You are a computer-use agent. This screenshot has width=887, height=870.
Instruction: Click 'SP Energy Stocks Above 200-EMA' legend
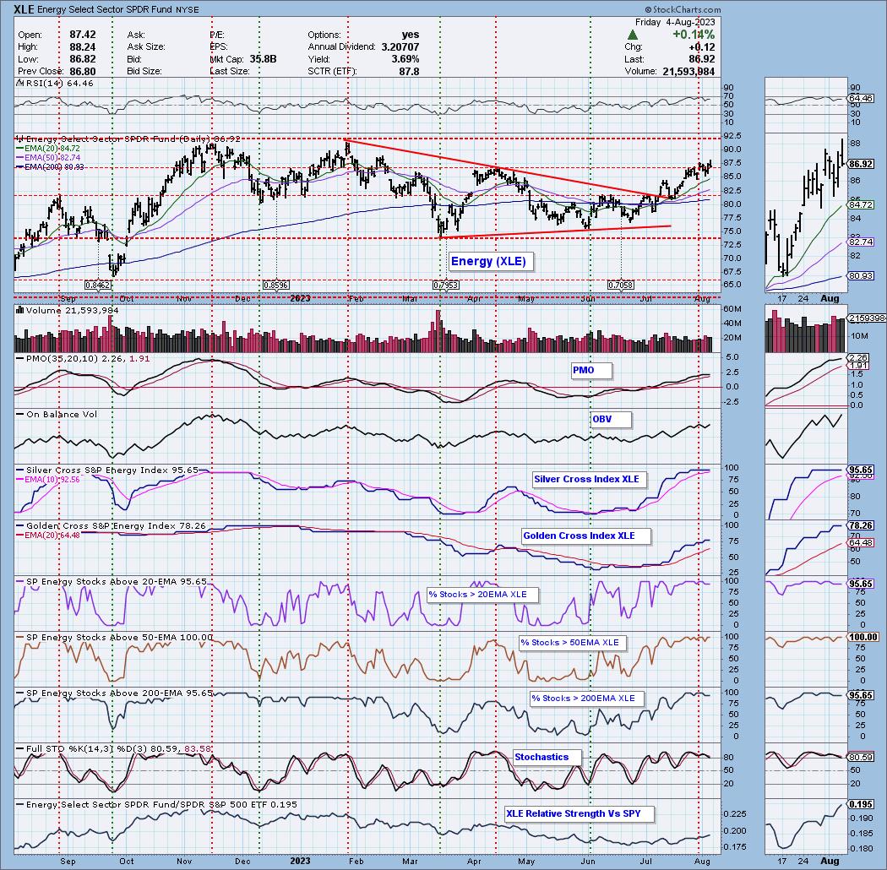click(114, 693)
